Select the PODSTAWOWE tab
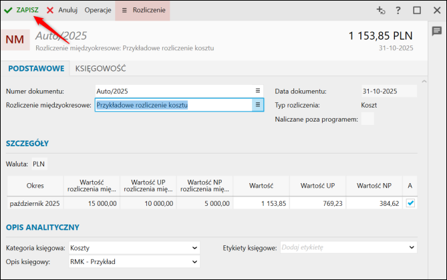Image resolution: width=447 pixels, height=280 pixels. pyautogui.click(x=35, y=68)
